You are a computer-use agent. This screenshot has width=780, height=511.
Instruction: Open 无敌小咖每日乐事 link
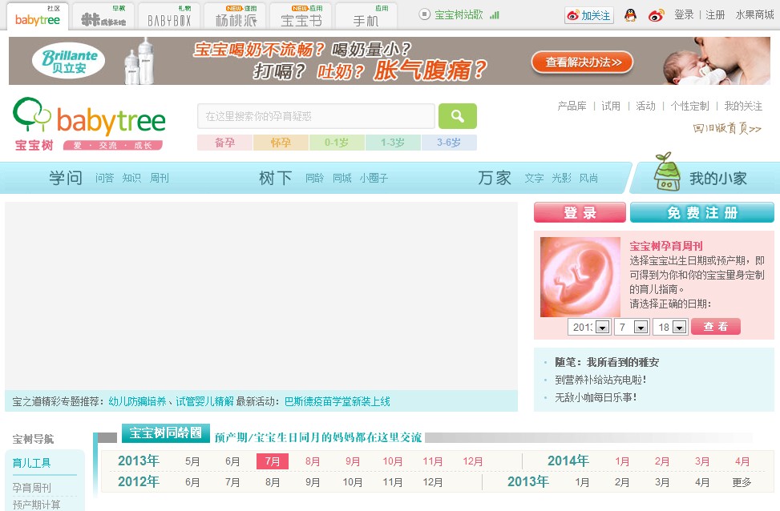coord(596,397)
